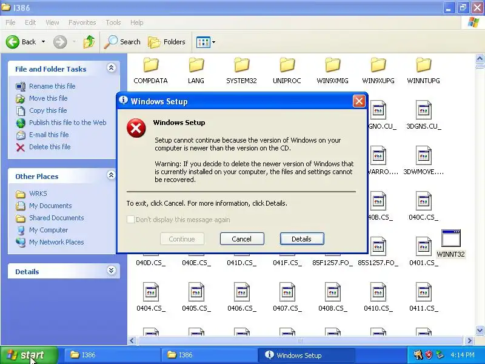485x364 pixels.
Task: Click the Views icon in toolbar
Action: pyautogui.click(x=203, y=42)
